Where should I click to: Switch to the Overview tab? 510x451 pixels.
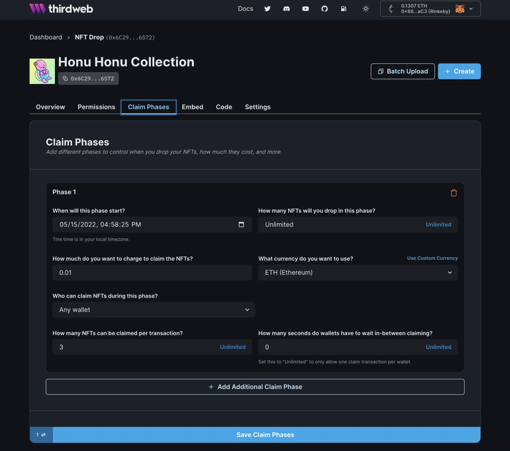tap(50, 107)
